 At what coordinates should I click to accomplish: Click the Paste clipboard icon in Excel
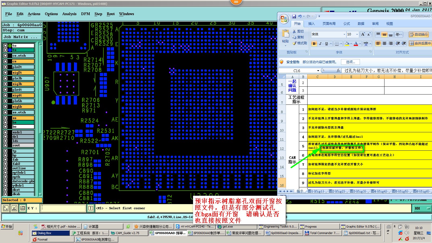(285, 34)
